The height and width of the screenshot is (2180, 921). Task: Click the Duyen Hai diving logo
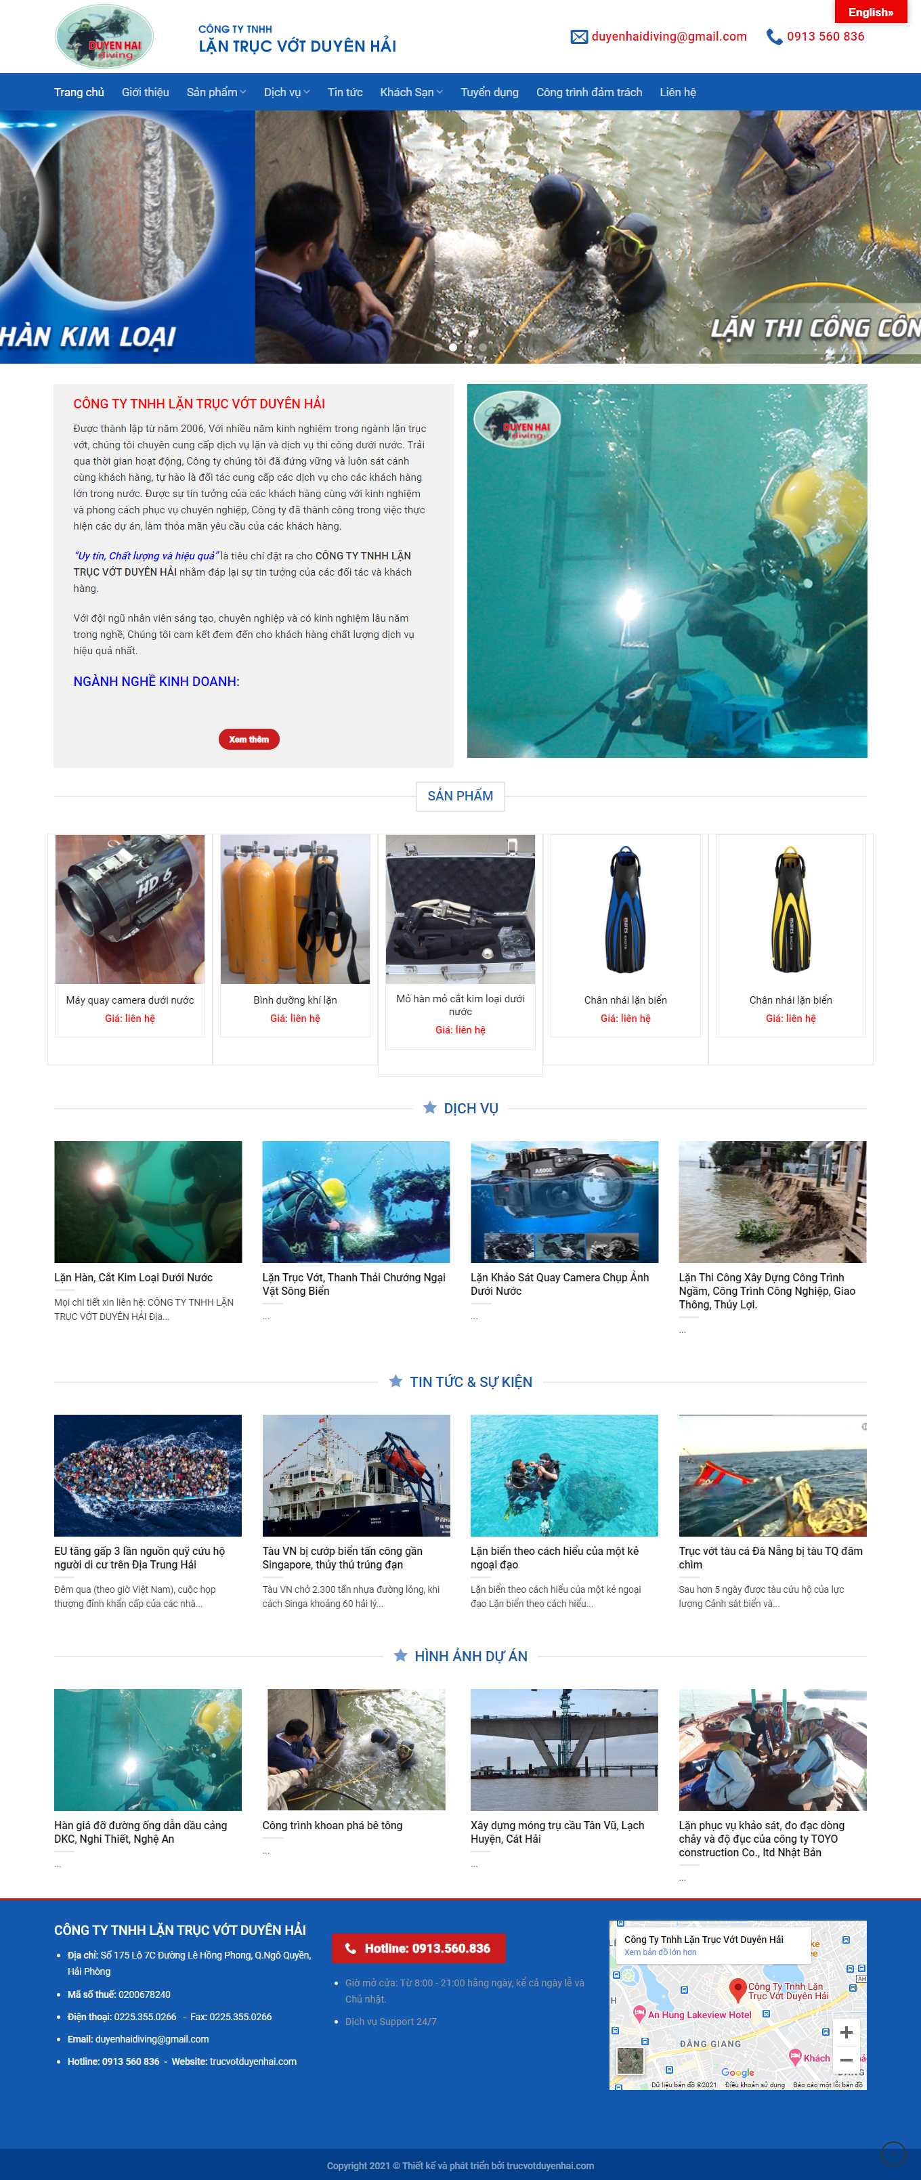104,37
